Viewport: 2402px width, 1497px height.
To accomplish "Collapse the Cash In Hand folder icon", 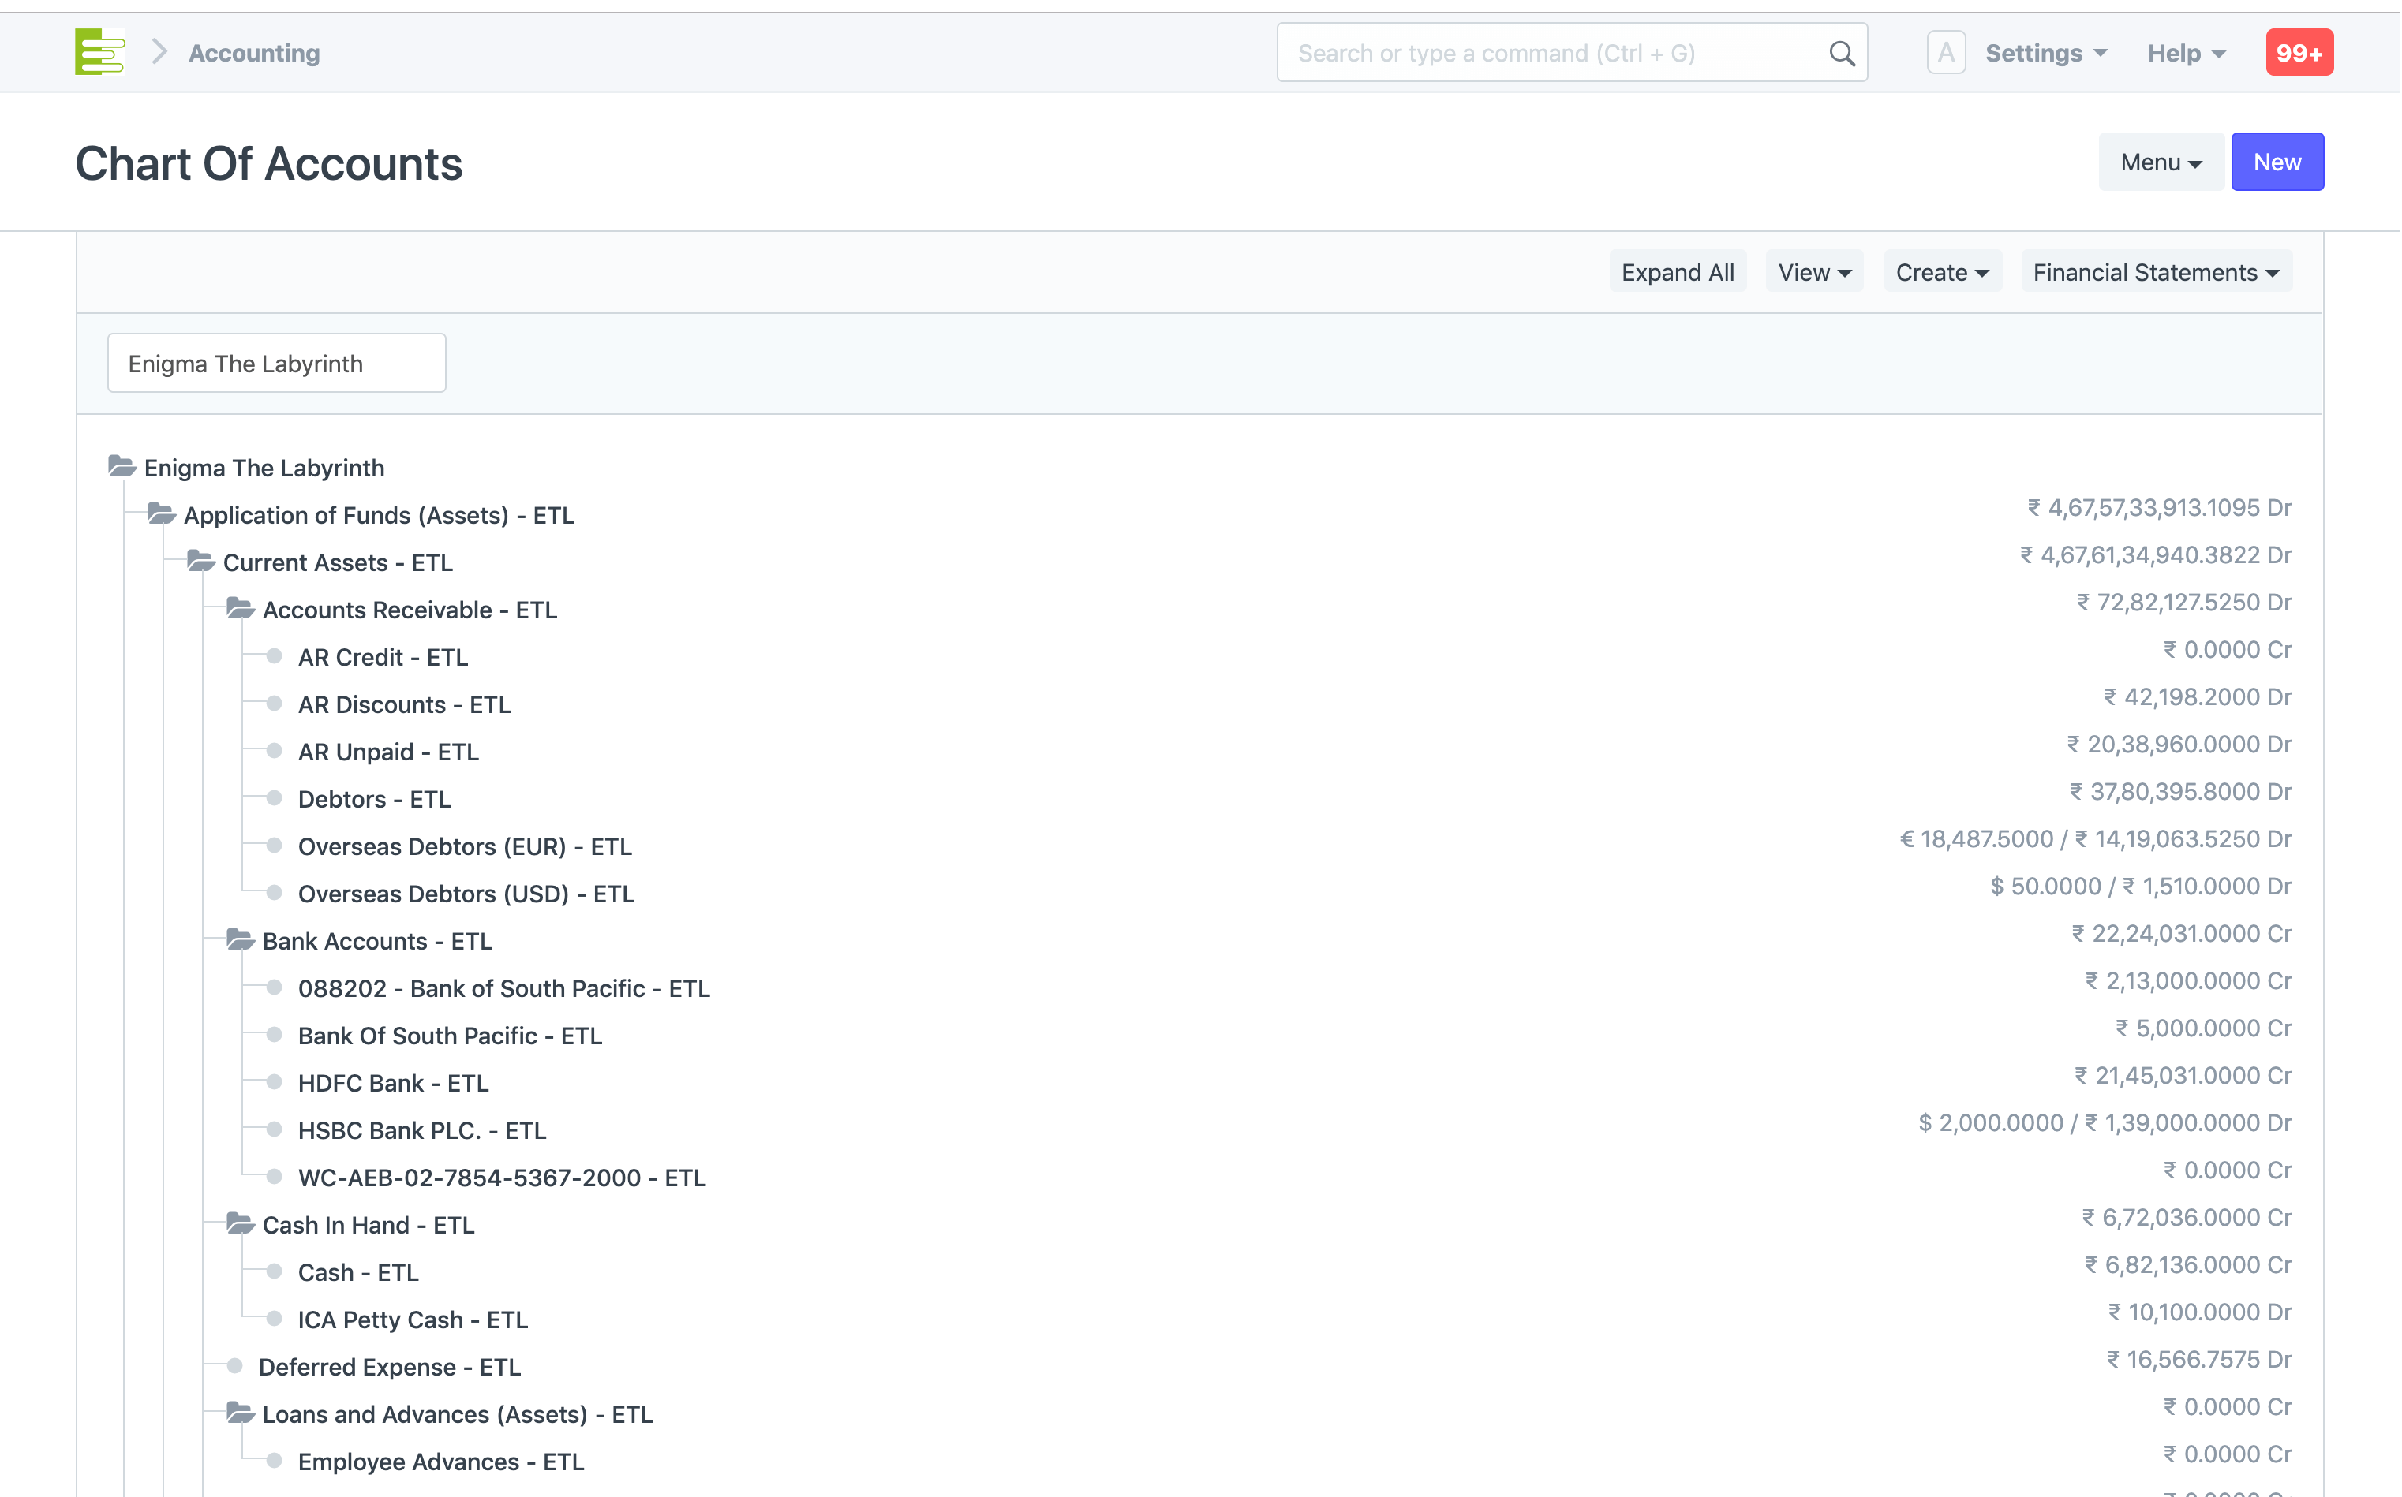I will coord(241,1224).
